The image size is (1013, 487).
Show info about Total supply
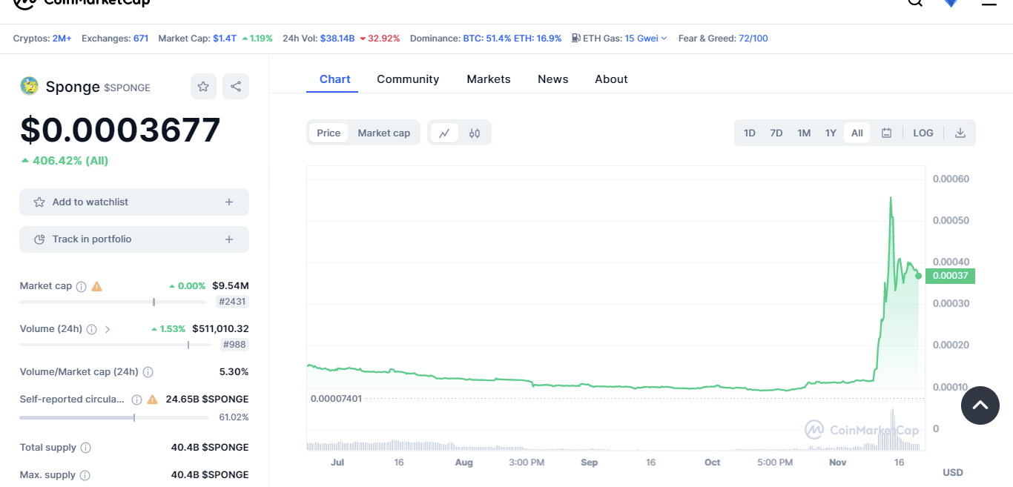tap(85, 448)
